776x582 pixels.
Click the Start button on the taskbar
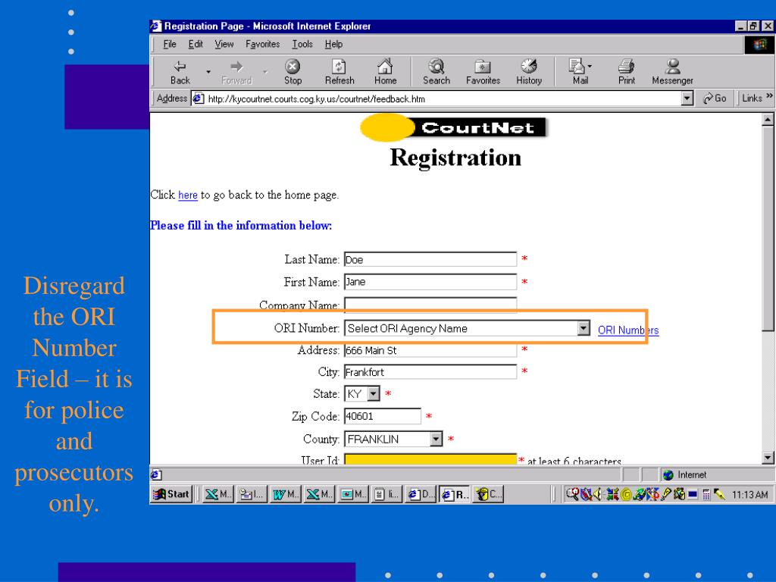170,493
